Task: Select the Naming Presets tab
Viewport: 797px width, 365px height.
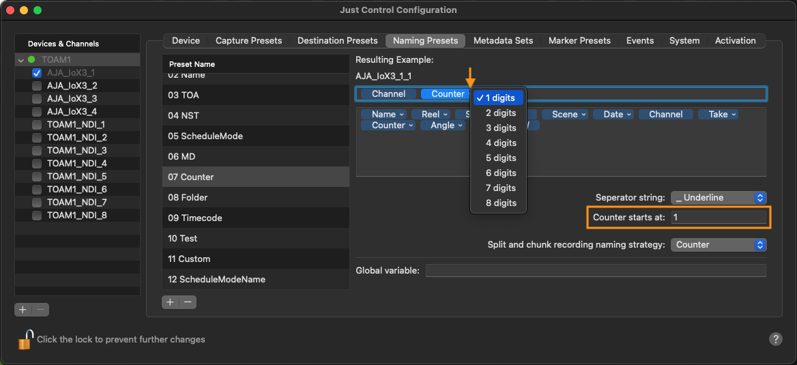Action: point(425,41)
